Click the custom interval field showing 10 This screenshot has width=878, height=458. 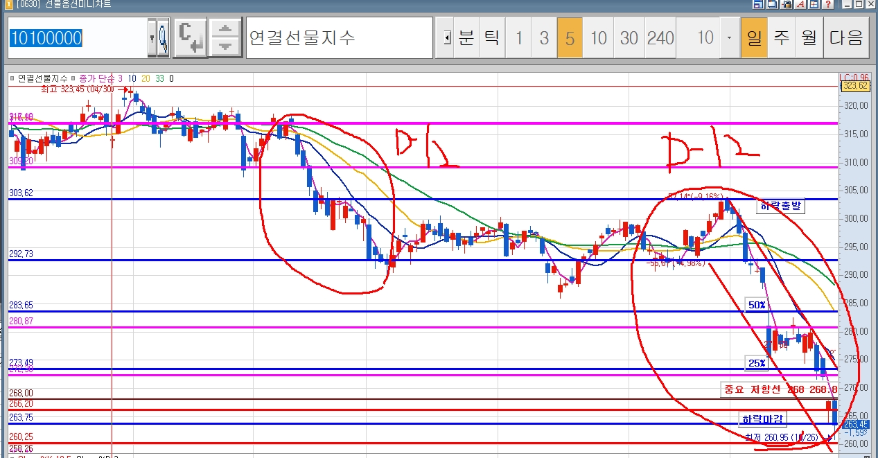(x=698, y=37)
